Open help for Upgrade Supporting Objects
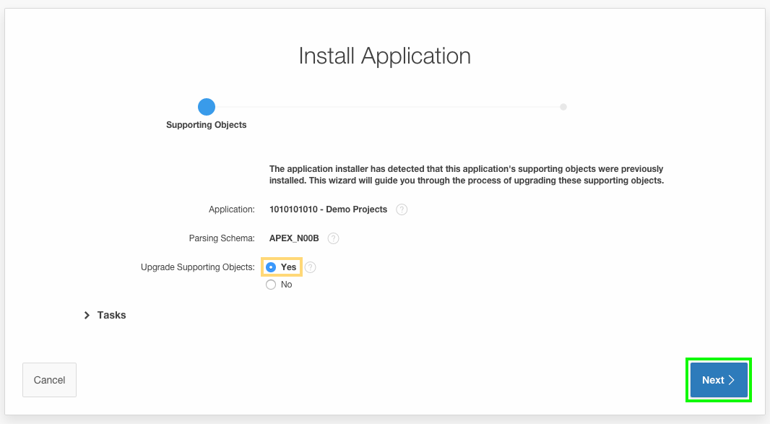 [310, 267]
